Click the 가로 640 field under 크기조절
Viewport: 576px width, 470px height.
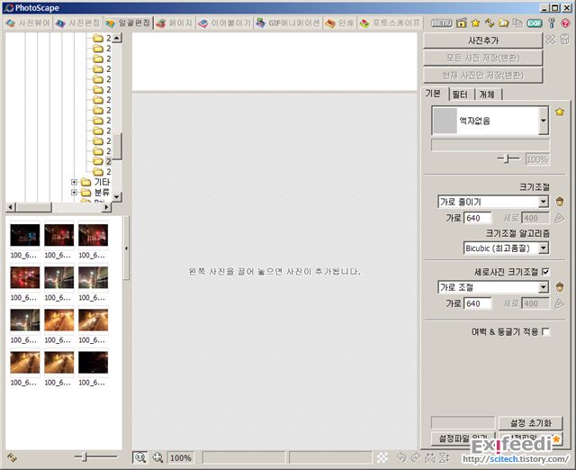[x=477, y=218]
